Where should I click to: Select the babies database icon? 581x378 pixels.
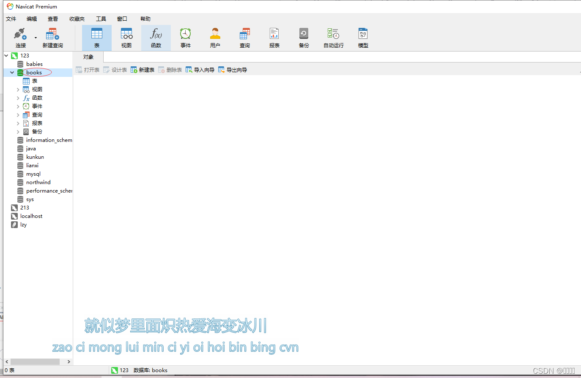point(20,64)
